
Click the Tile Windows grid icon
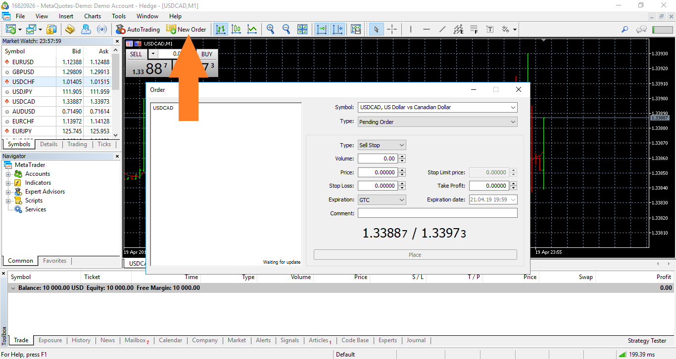pos(302,29)
